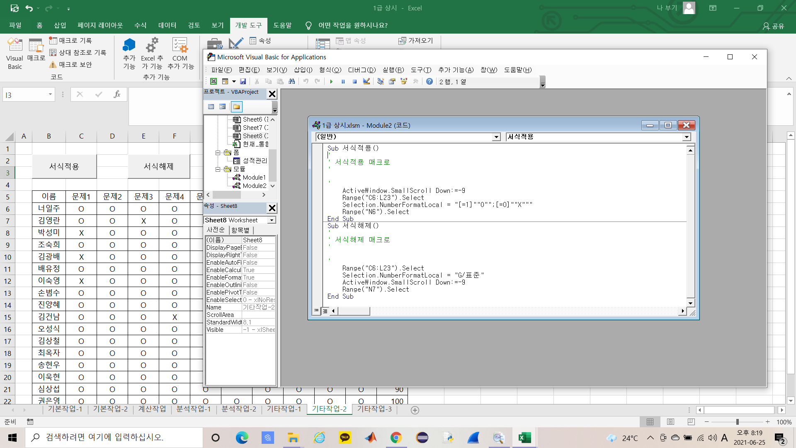This screenshot has width=796, height=448.
Task: Click the 서식해제 button on the sheet
Action: [159, 166]
